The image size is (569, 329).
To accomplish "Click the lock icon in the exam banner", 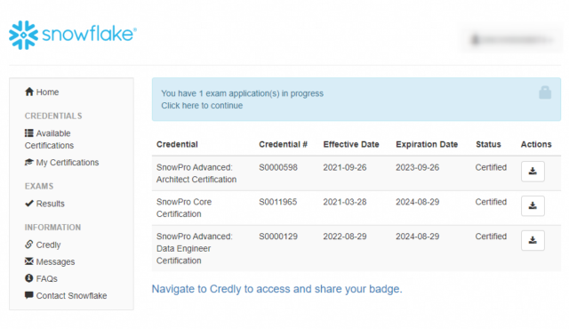I will click(x=545, y=92).
